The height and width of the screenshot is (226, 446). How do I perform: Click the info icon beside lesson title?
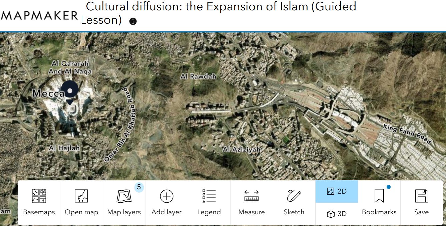(133, 21)
